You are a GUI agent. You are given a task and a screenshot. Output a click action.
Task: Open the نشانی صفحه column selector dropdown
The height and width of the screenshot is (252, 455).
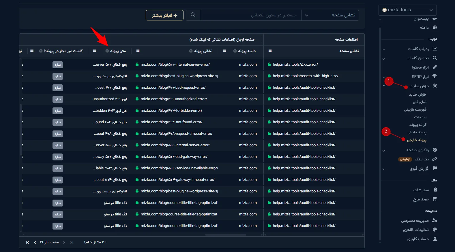(x=330, y=15)
